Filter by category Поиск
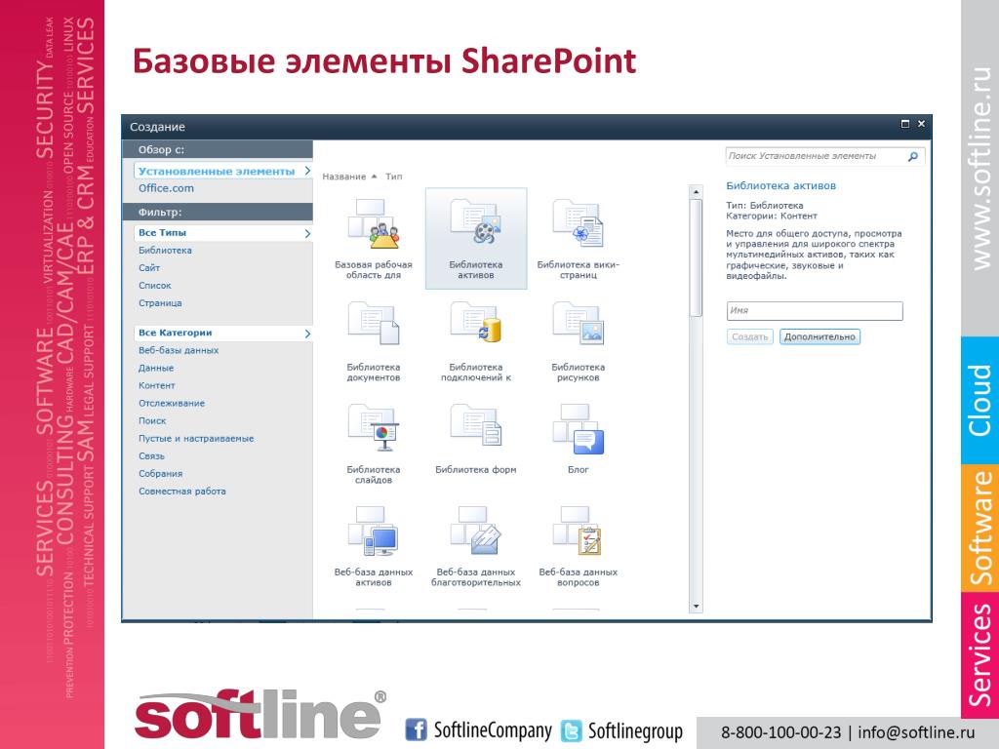This screenshot has height=749, width=999. tap(152, 421)
